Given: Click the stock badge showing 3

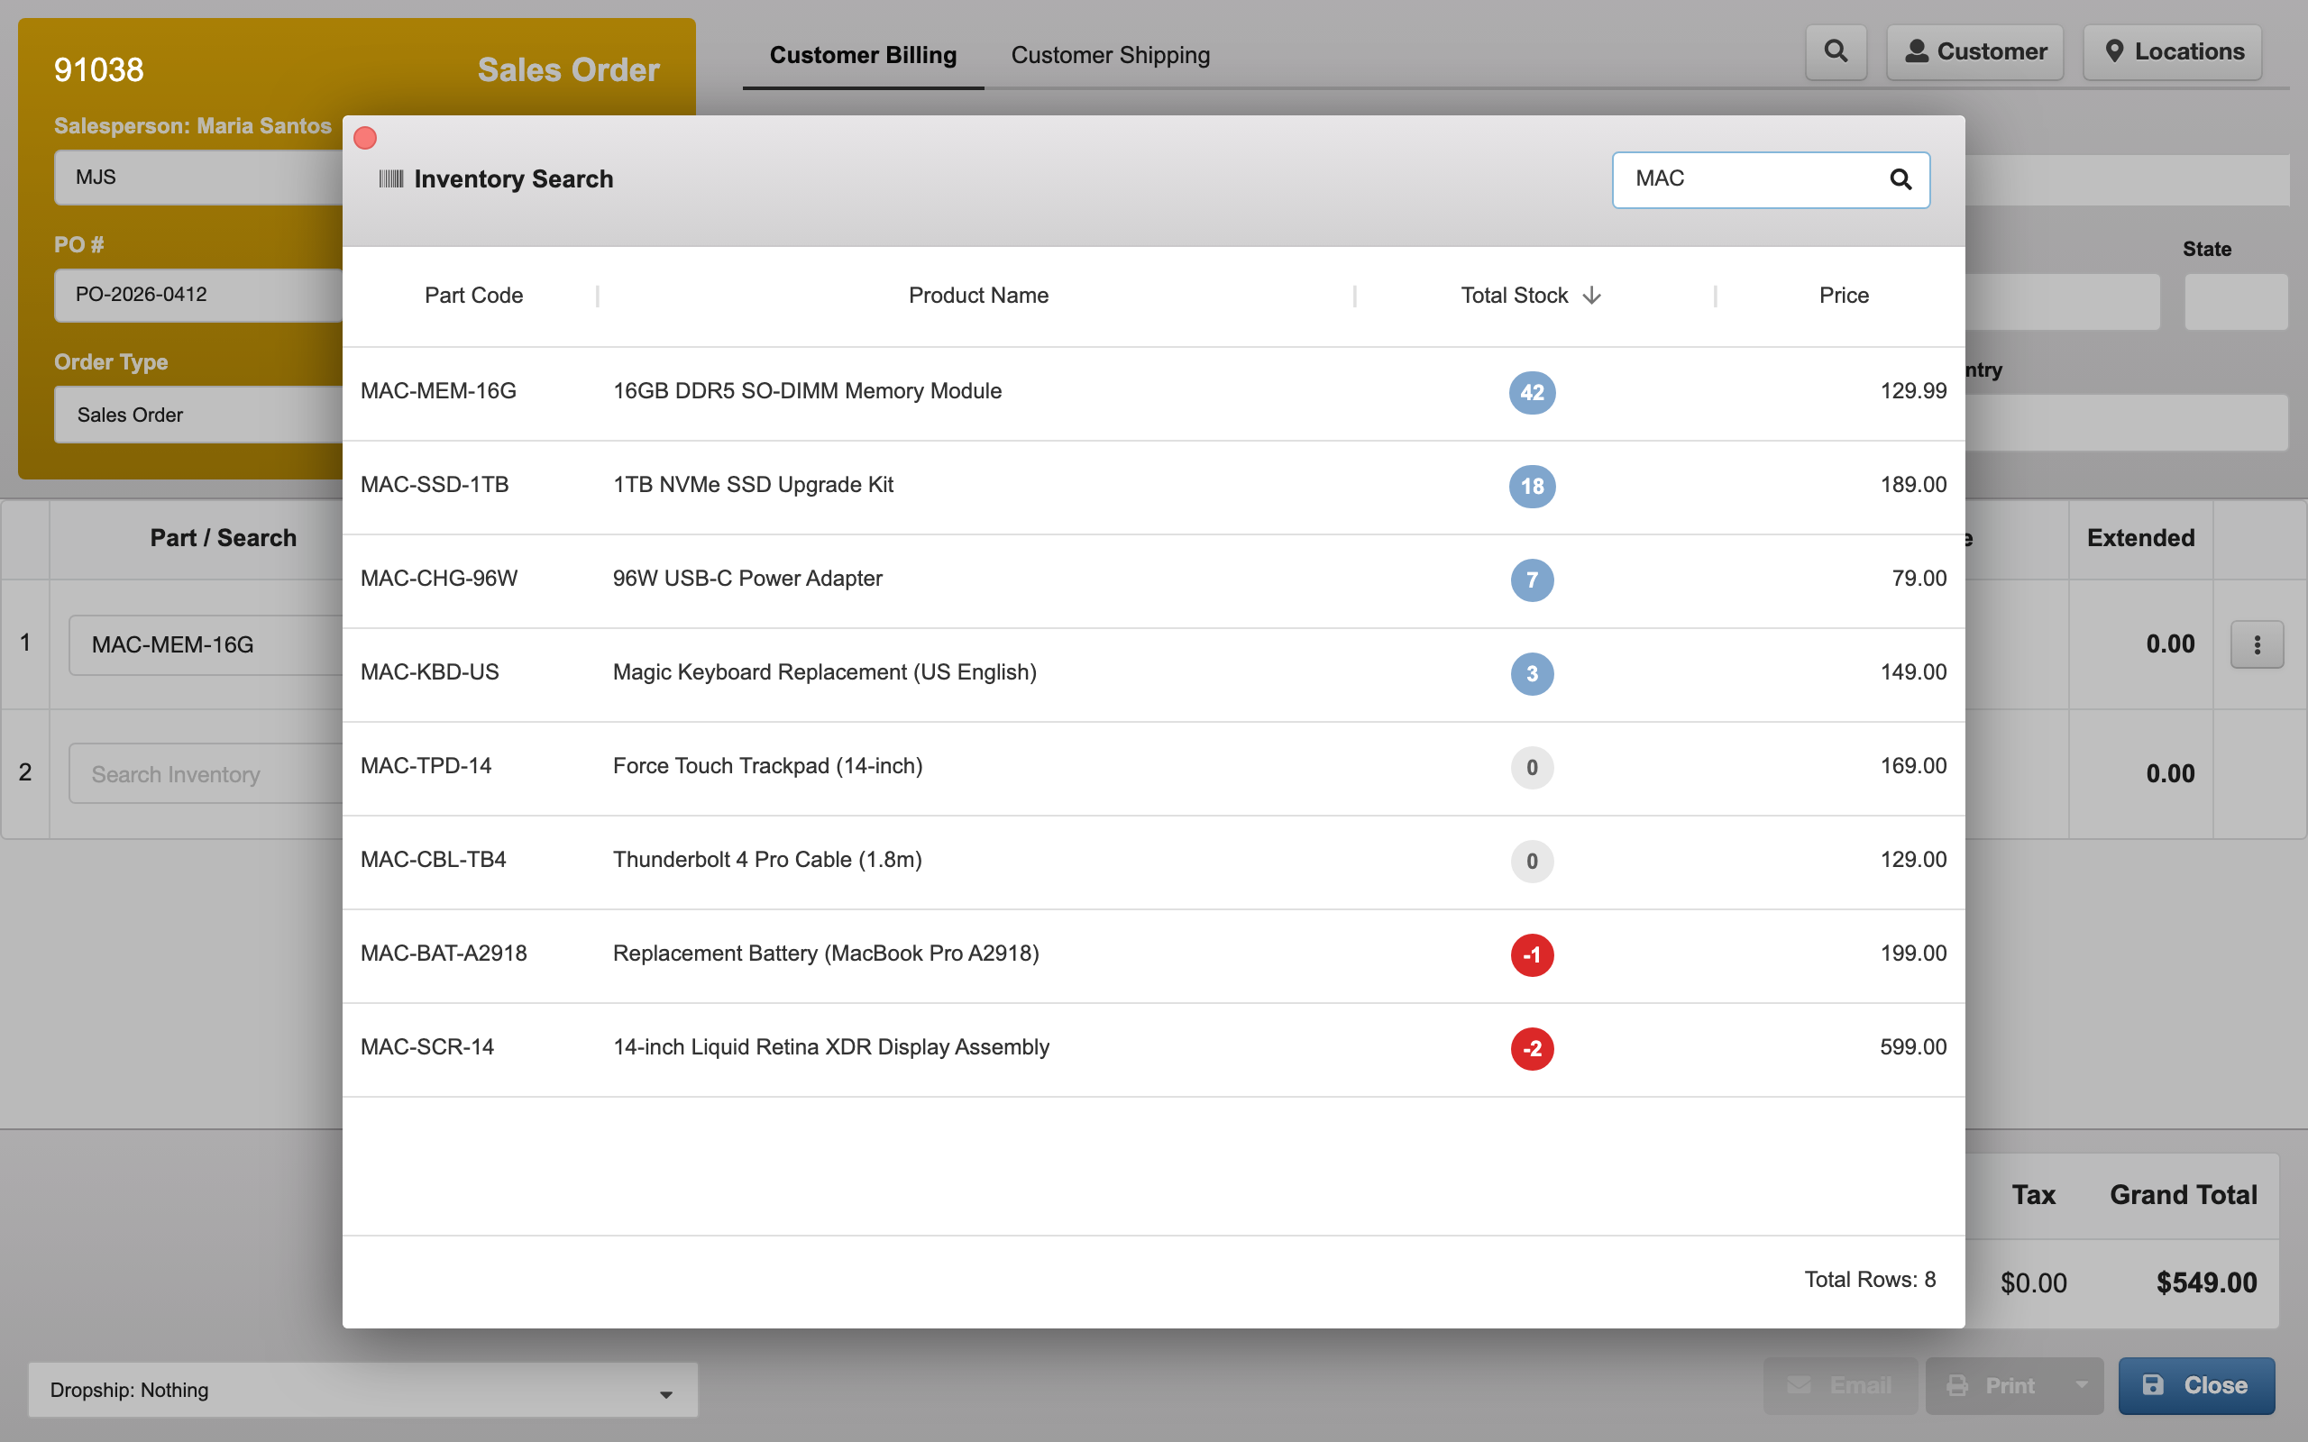Looking at the screenshot, I should (1532, 673).
